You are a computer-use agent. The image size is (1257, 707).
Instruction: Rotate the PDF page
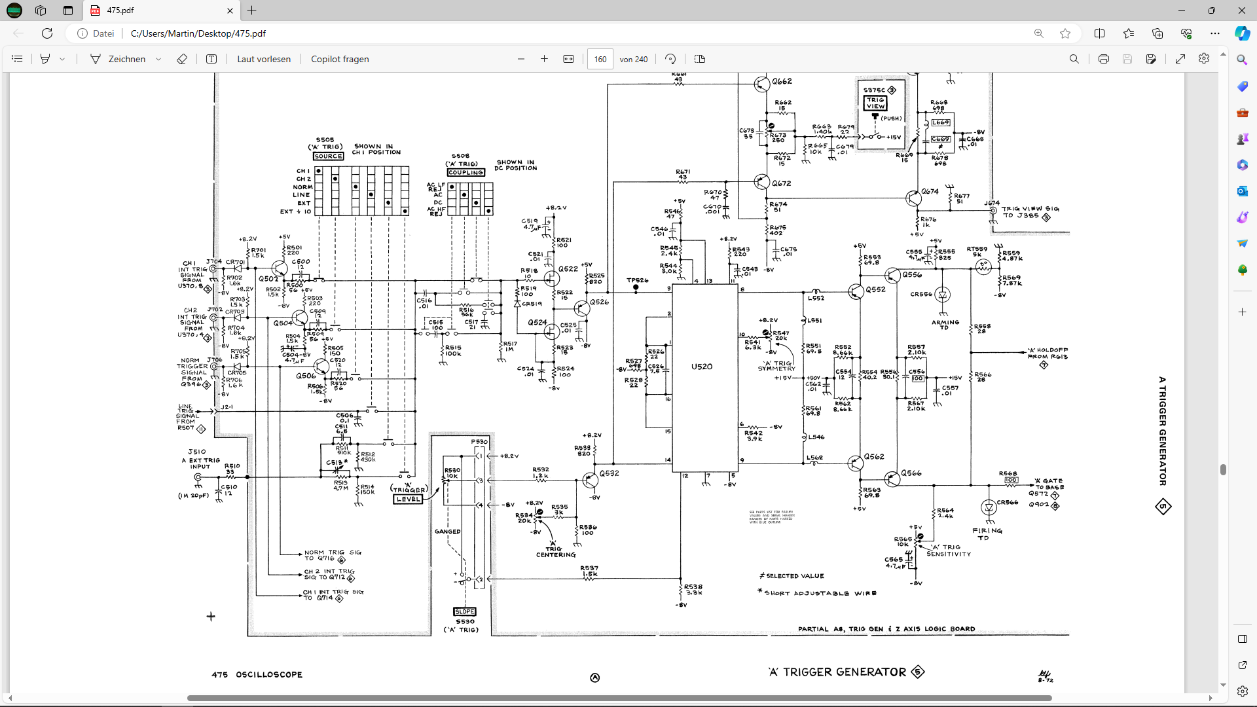[x=670, y=59]
